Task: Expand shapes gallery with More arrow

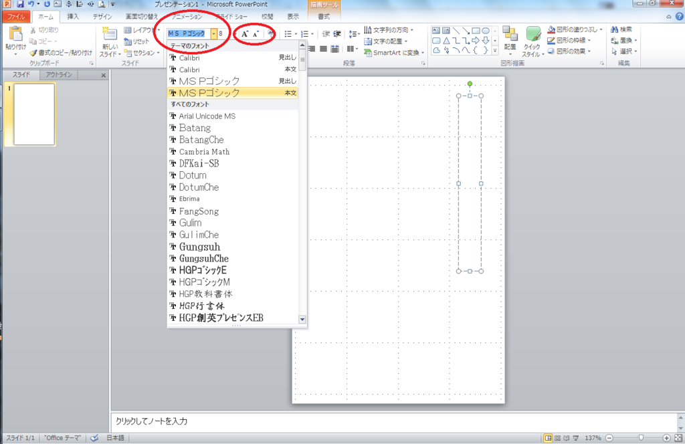Action: 495,51
